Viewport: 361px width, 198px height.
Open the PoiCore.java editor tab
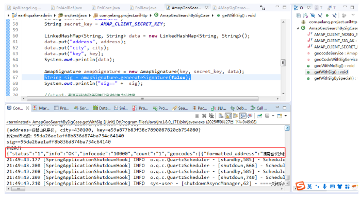pyautogui.click(x=106, y=8)
